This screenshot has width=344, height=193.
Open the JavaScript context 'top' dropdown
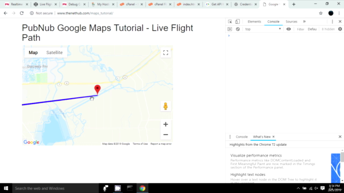coord(263,29)
